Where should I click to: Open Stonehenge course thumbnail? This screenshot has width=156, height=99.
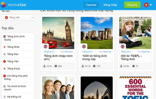[97, 33]
